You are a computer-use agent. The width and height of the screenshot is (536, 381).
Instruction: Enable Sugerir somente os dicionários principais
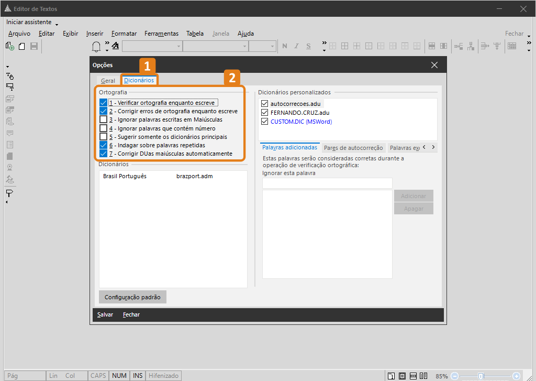point(103,137)
